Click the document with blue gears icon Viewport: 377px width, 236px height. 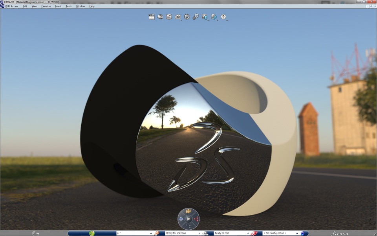pyautogui.click(x=214, y=17)
